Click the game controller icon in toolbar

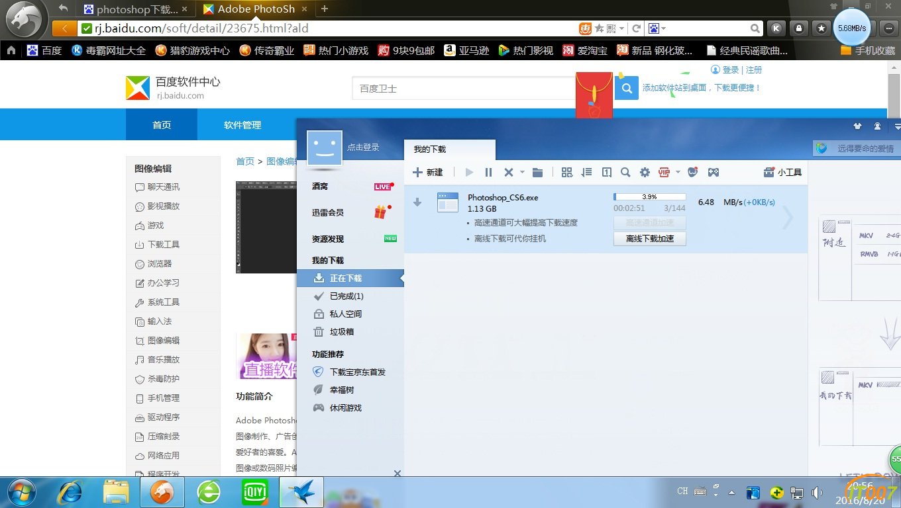point(714,172)
